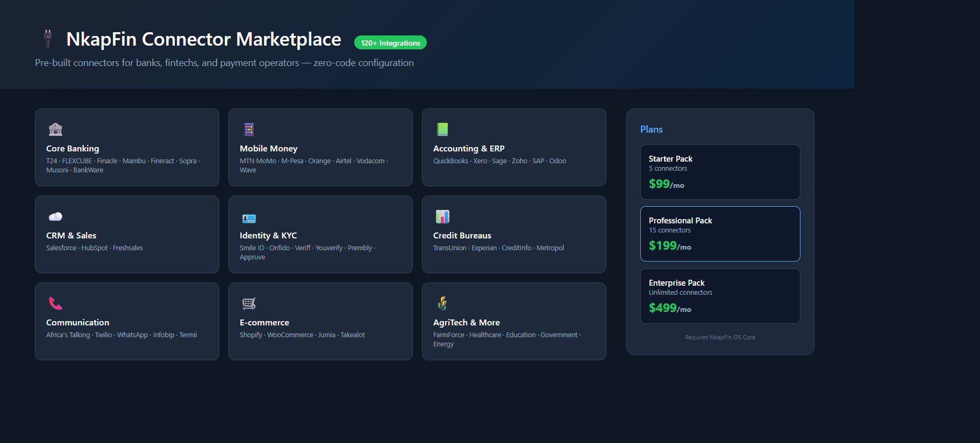Open the Core Banking connector card title
This screenshot has width=980, height=443.
(73, 149)
